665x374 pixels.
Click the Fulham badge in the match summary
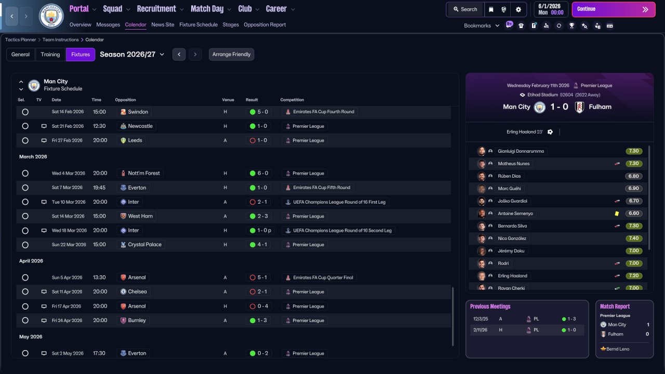click(580, 107)
